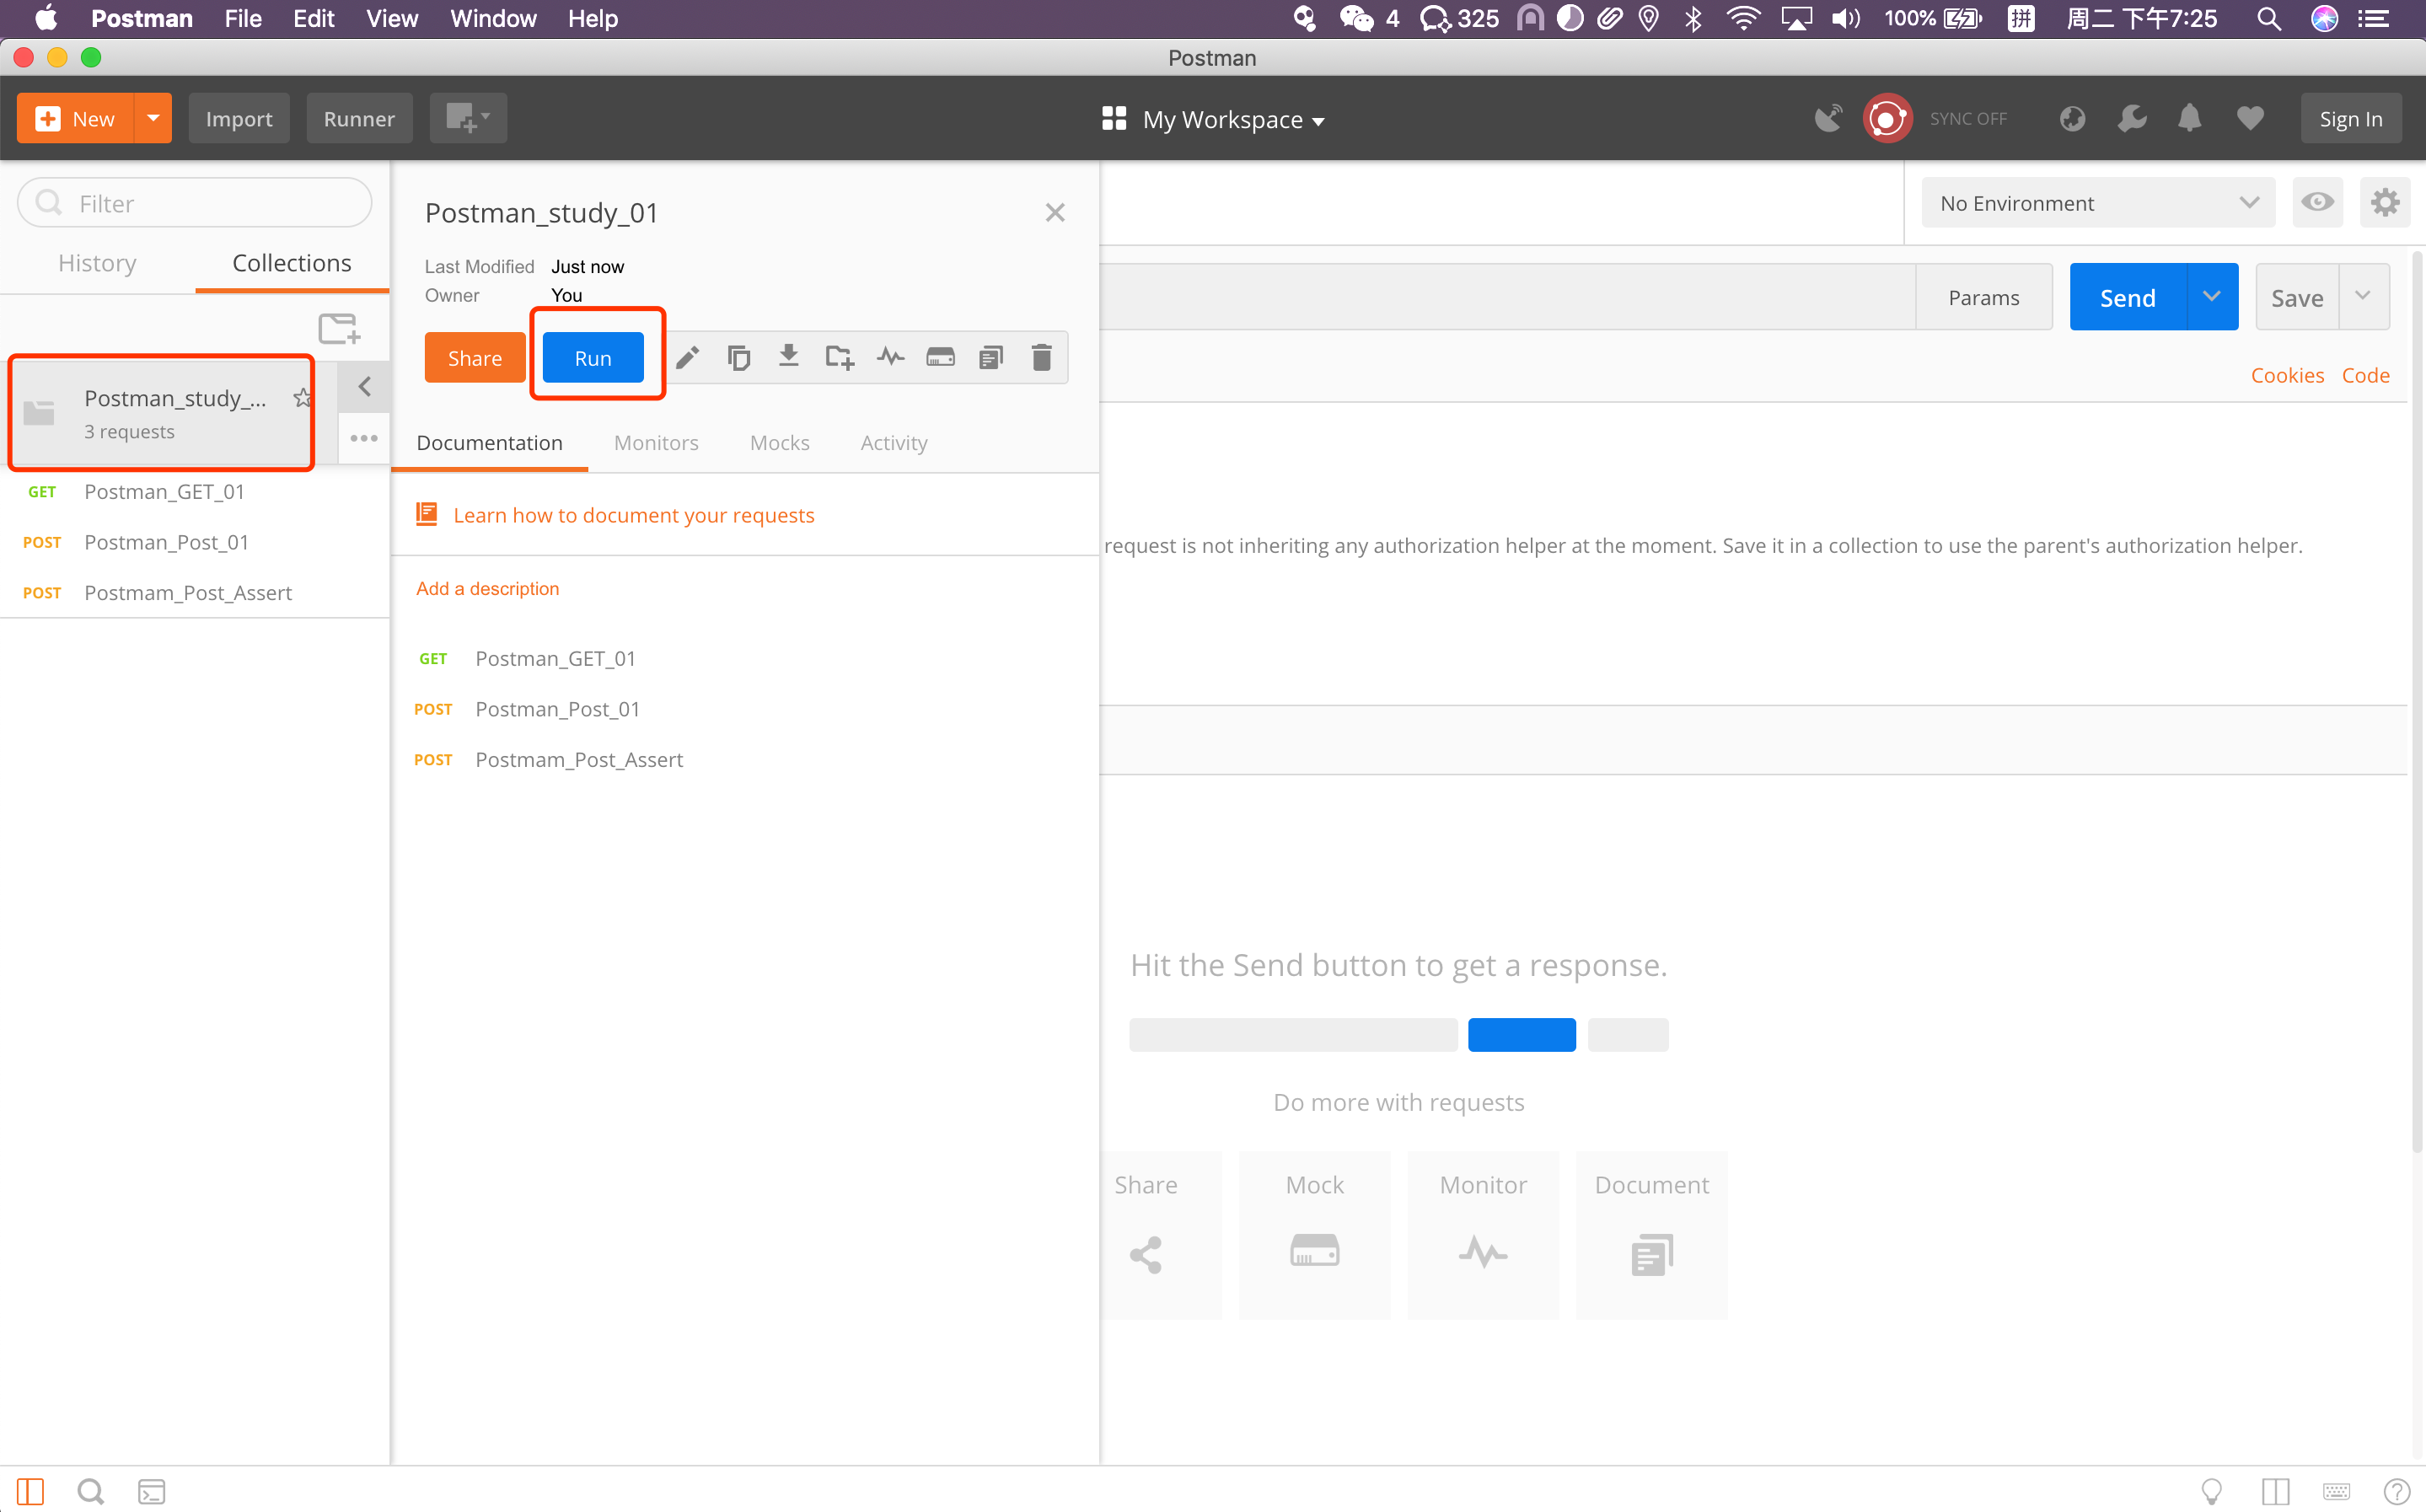Toggle two-pane layout icon at bottom

click(x=2275, y=1491)
